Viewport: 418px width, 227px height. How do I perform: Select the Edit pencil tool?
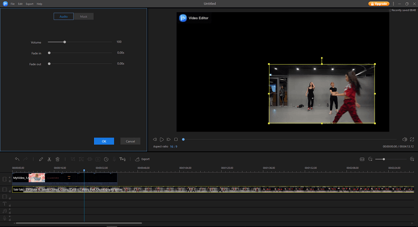[x=41, y=159]
